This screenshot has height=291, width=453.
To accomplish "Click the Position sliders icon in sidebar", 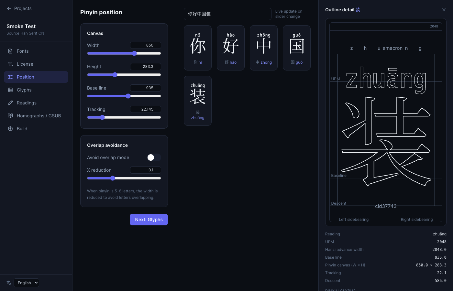I will point(10,77).
